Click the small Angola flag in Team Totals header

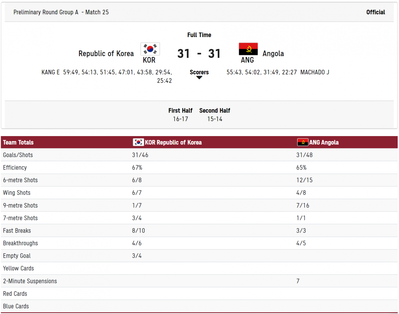pos(303,142)
